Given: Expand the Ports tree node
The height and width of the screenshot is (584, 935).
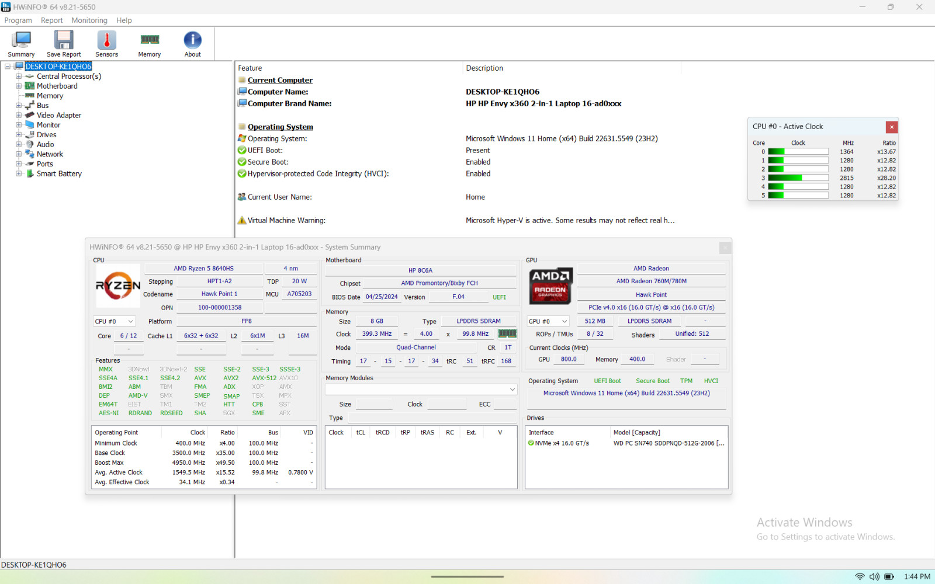Looking at the screenshot, I should point(19,164).
